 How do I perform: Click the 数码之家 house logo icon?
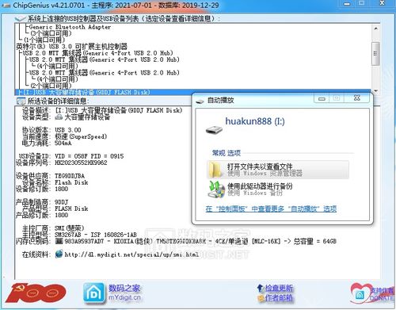(93, 293)
